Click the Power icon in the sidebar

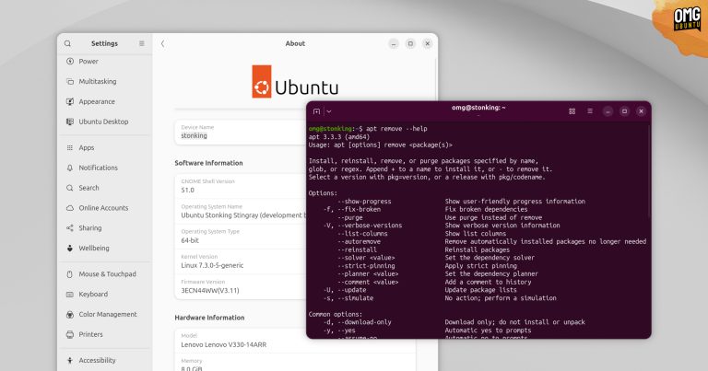pos(70,62)
